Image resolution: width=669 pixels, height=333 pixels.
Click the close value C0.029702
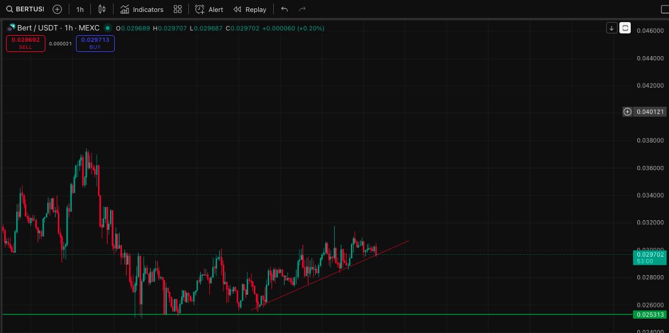(242, 28)
